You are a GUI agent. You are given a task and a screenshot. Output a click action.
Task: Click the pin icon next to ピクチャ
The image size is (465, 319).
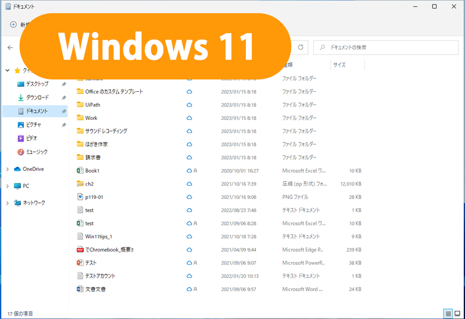63,125
